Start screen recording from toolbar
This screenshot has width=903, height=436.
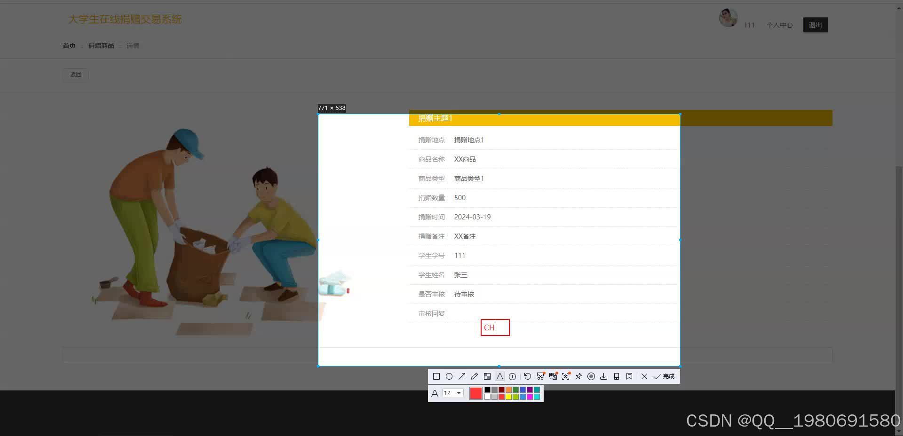591,376
